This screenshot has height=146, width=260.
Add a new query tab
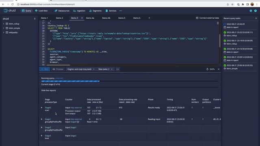pyautogui.click(x=149, y=18)
